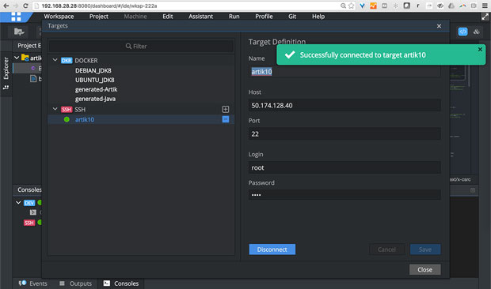The image size is (491, 289).
Task: Open the Edit menu
Action: [168, 17]
